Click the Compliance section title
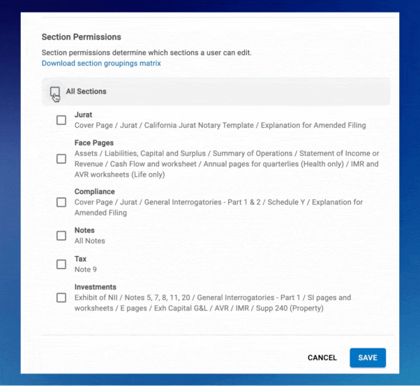This screenshot has height=386, width=420. click(x=94, y=191)
